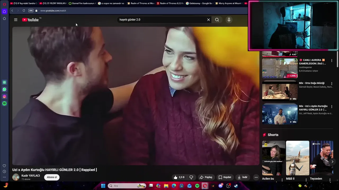Open File Explorer from the taskbar
The width and height of the screenshot is (339, 190).
pyautogui.click(x=166, y=186)
